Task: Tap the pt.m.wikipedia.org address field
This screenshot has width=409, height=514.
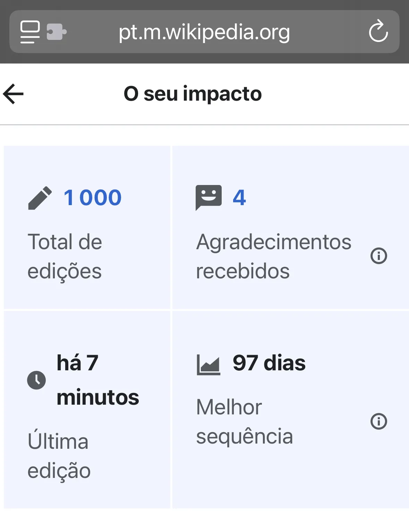Action: (204, 32)
